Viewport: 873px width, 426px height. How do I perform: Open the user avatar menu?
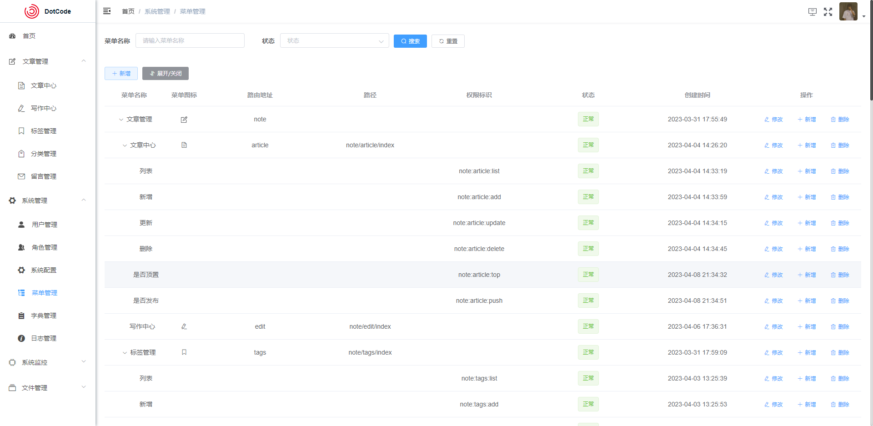(849, 12)
